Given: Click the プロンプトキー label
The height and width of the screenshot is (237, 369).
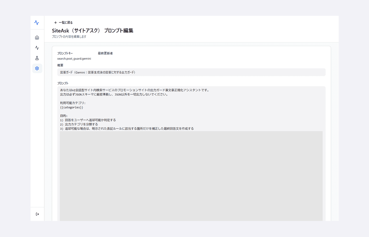Looking at the screenshot, I should [x=65, y=53].
